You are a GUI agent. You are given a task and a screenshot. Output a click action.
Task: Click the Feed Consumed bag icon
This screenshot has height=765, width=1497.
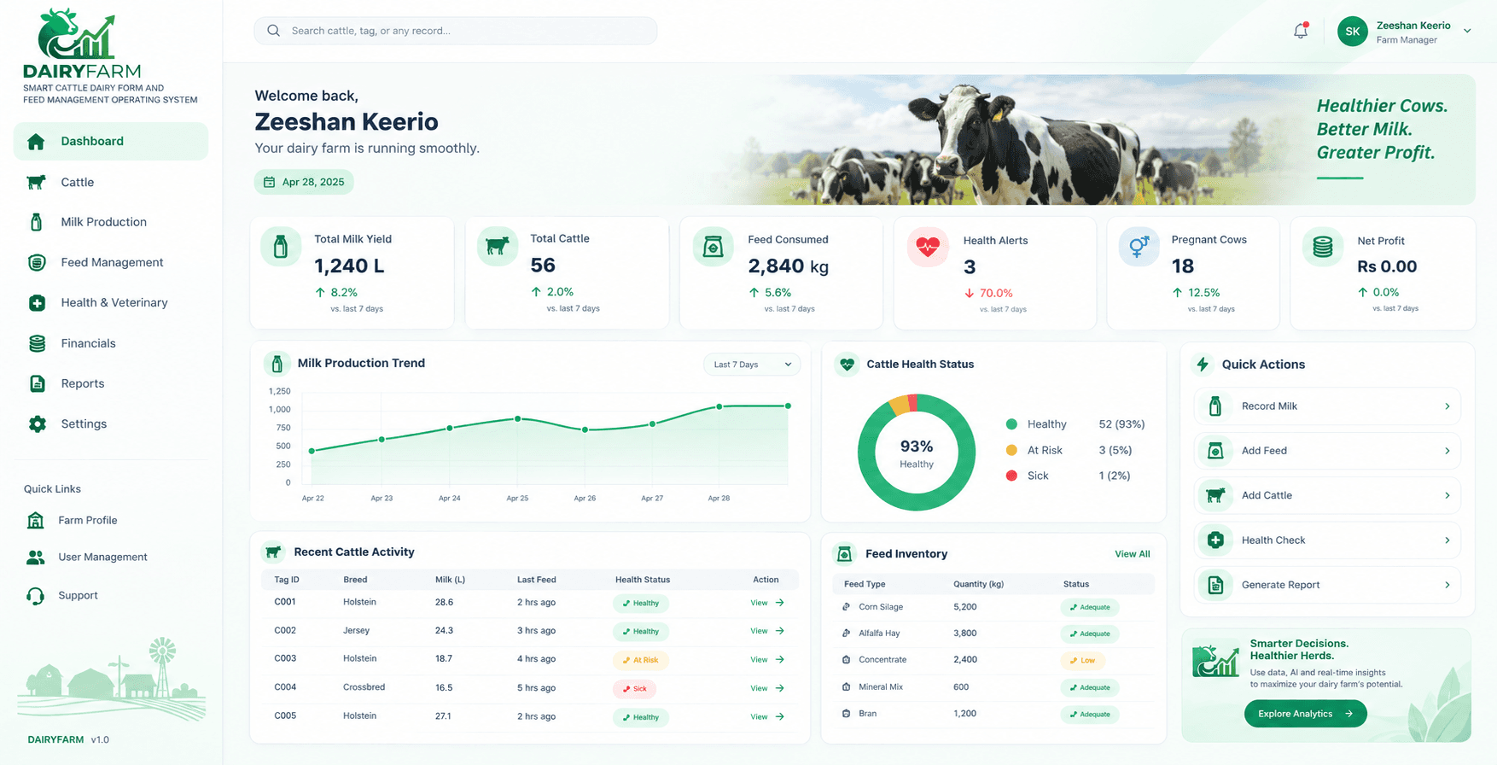(713, 247)
